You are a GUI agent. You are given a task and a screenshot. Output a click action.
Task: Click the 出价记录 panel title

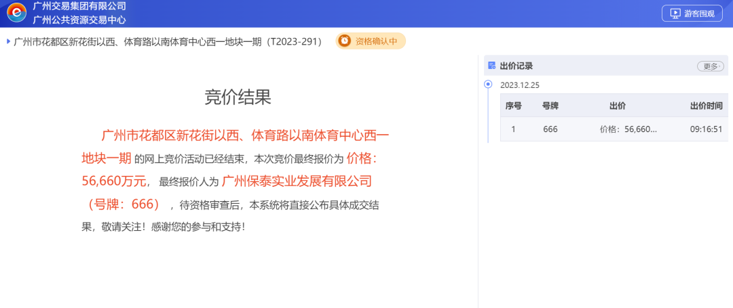click(x=516, y=66)
